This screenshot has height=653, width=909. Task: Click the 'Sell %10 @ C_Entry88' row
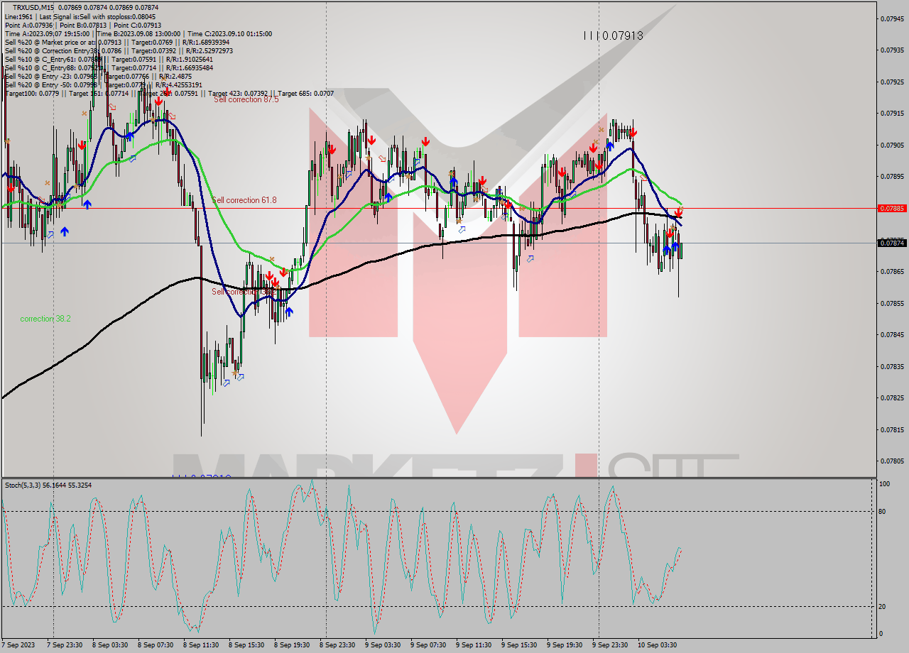coord(109,67)
